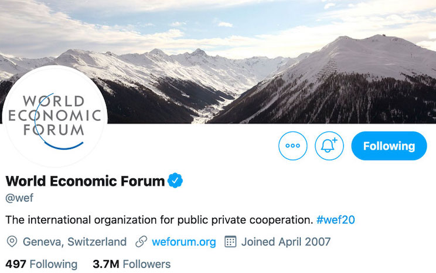
Task: Open the World Economic Forum profile picture
Action: [54, 116]
